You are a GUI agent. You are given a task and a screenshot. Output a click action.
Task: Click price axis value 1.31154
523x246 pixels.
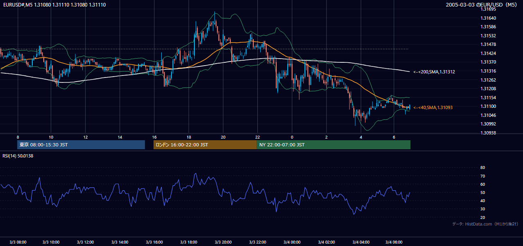tap(489, 98)
